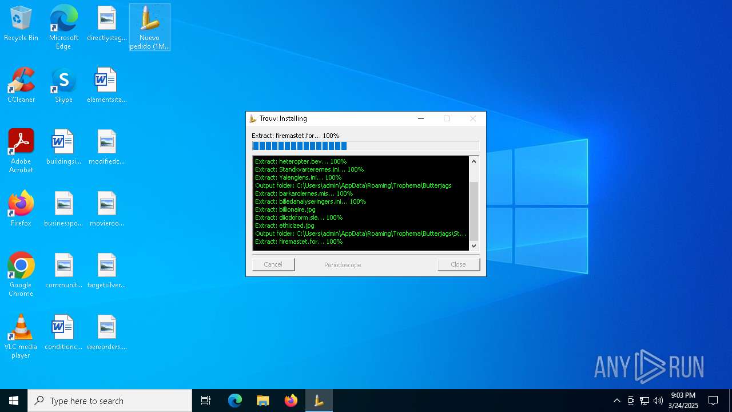Launch Edge from the taskbar
Viewport: 732px width, 412px height.
(235, 401)
